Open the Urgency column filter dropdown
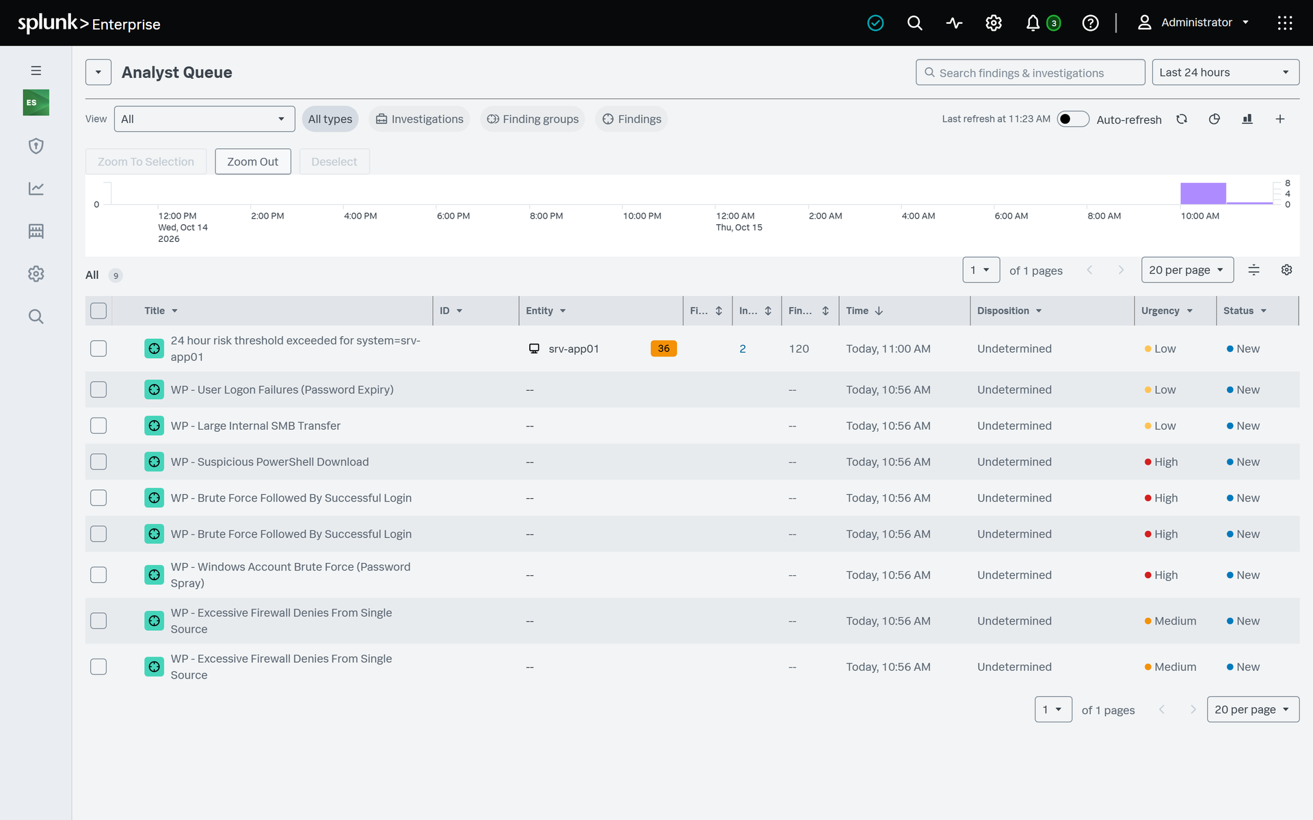Image resolution: width=1313 pixels, height=820 pixels. click(1190, 311)
